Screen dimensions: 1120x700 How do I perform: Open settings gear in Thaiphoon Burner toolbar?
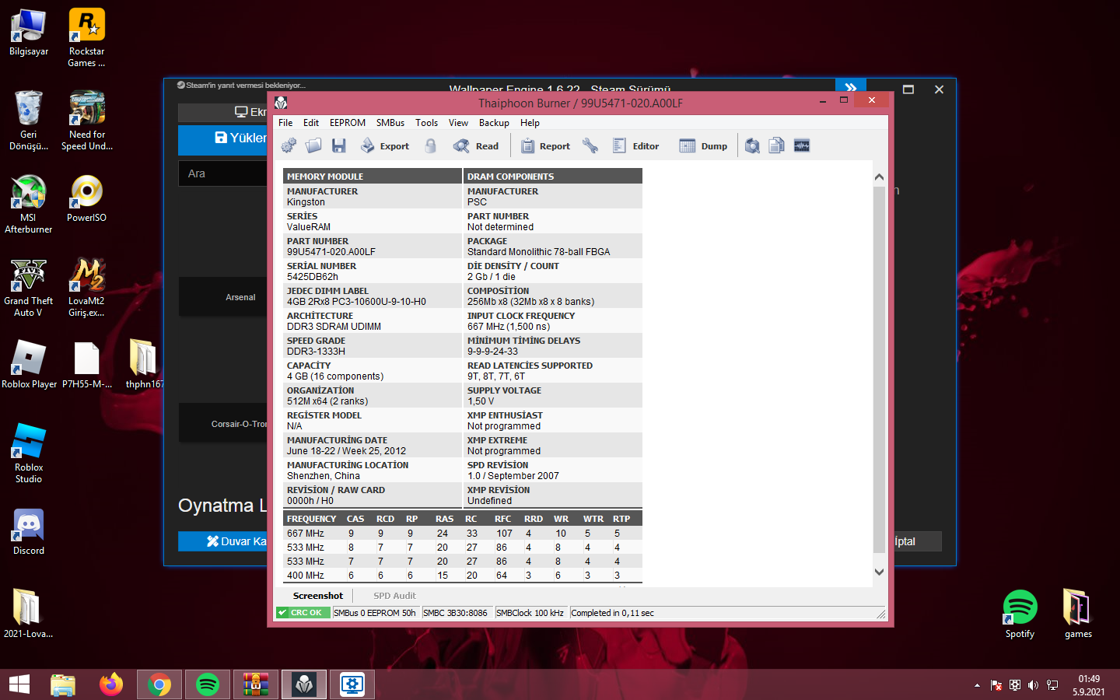pos(289,145)
